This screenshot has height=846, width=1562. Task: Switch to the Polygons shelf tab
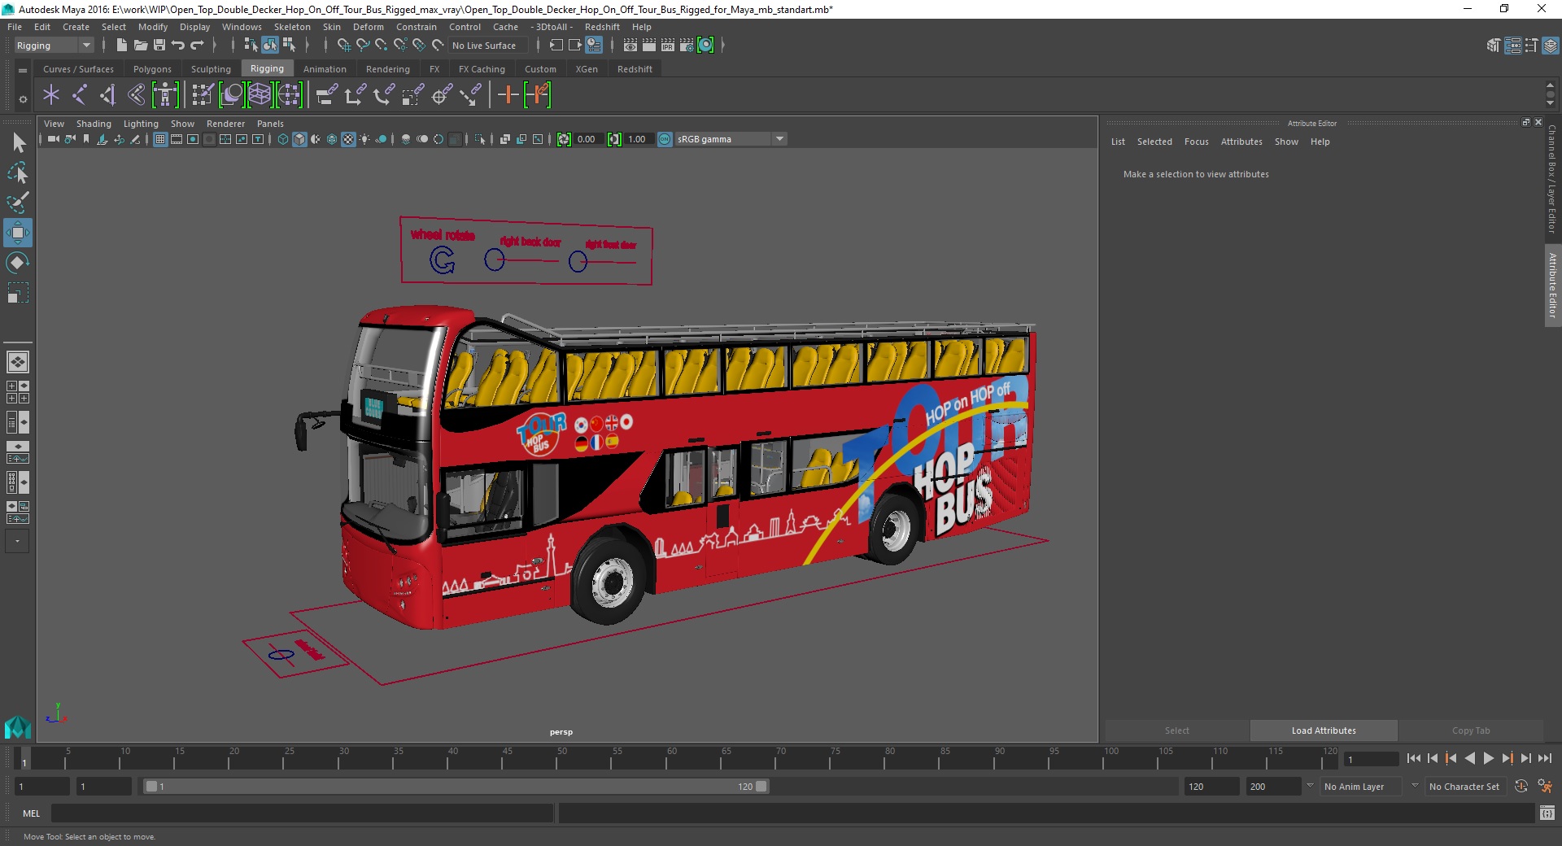coord(152,69)
